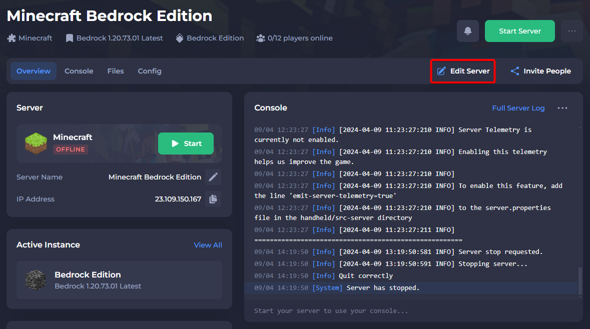The image size is (590, 329).
Task: Open the three-dot menu beside Start Server
Action: (571, 31)
